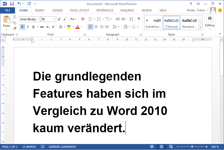The image size is (224, 150).
Task: Sort the selected text alphabetically
Action: pos(131,19)
